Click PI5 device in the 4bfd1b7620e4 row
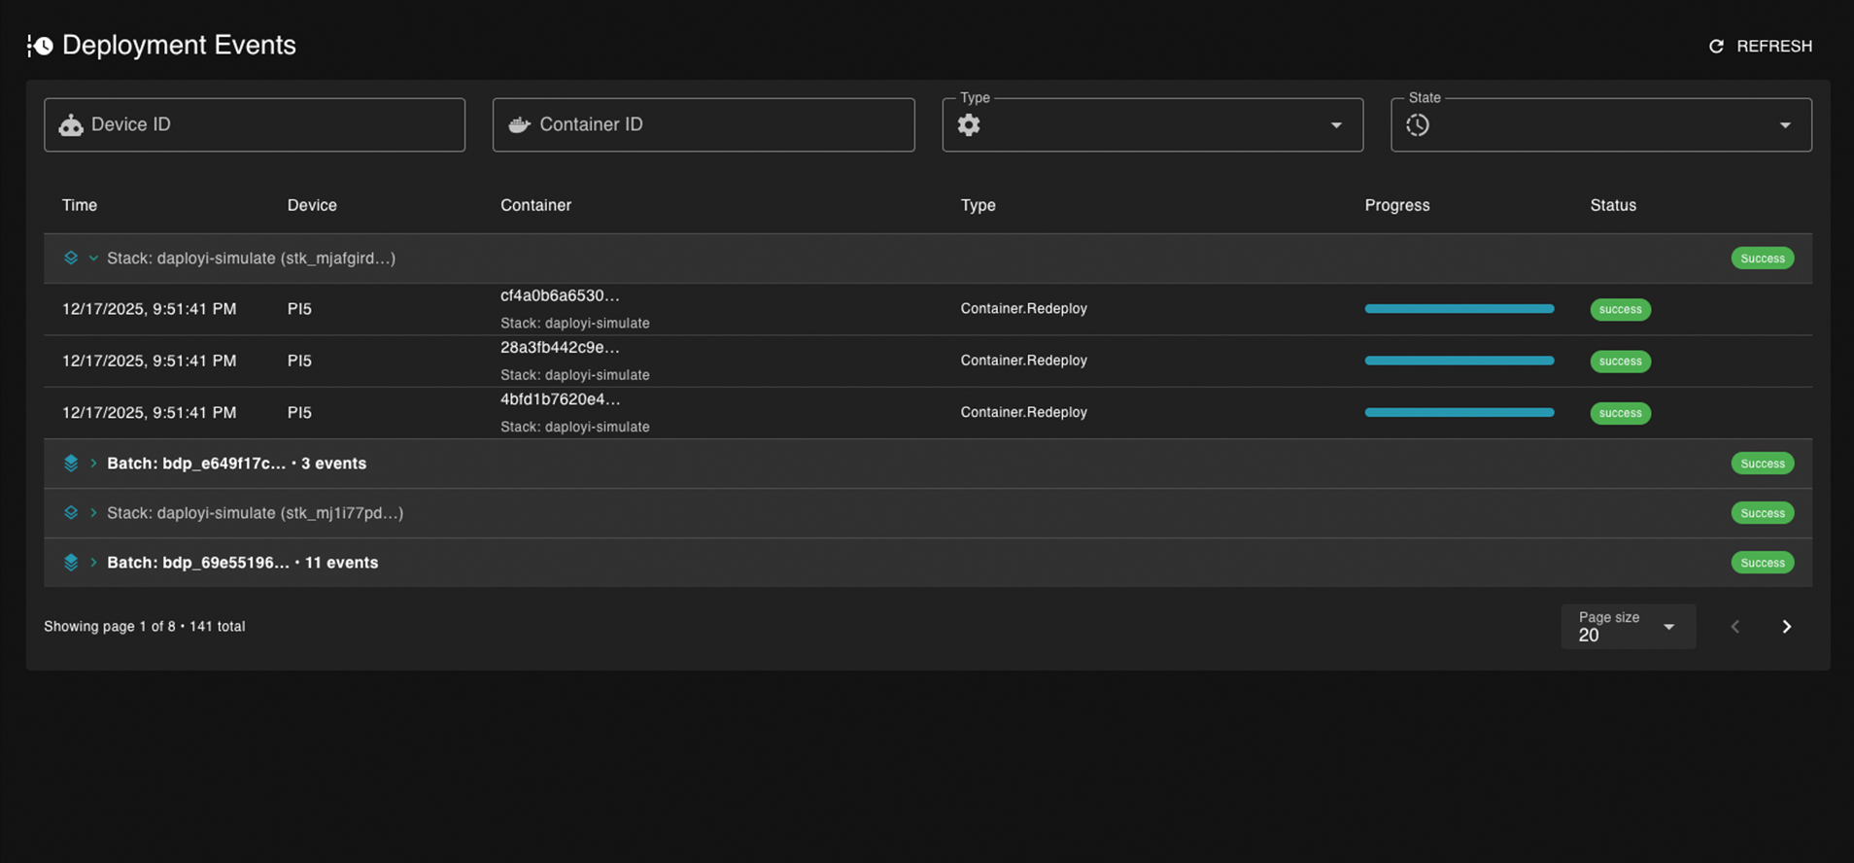The image size is (1854, 863). [299, 413]
